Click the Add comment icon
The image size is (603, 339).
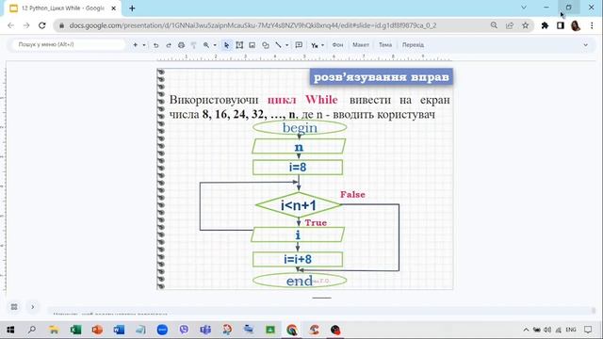pyautogui.click(x=299, y=45)
